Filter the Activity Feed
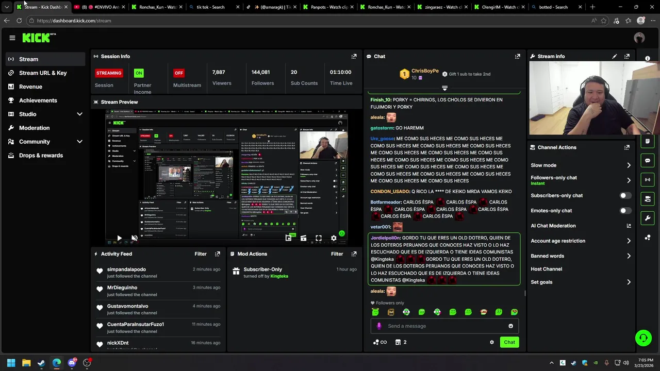 (201, 254)
